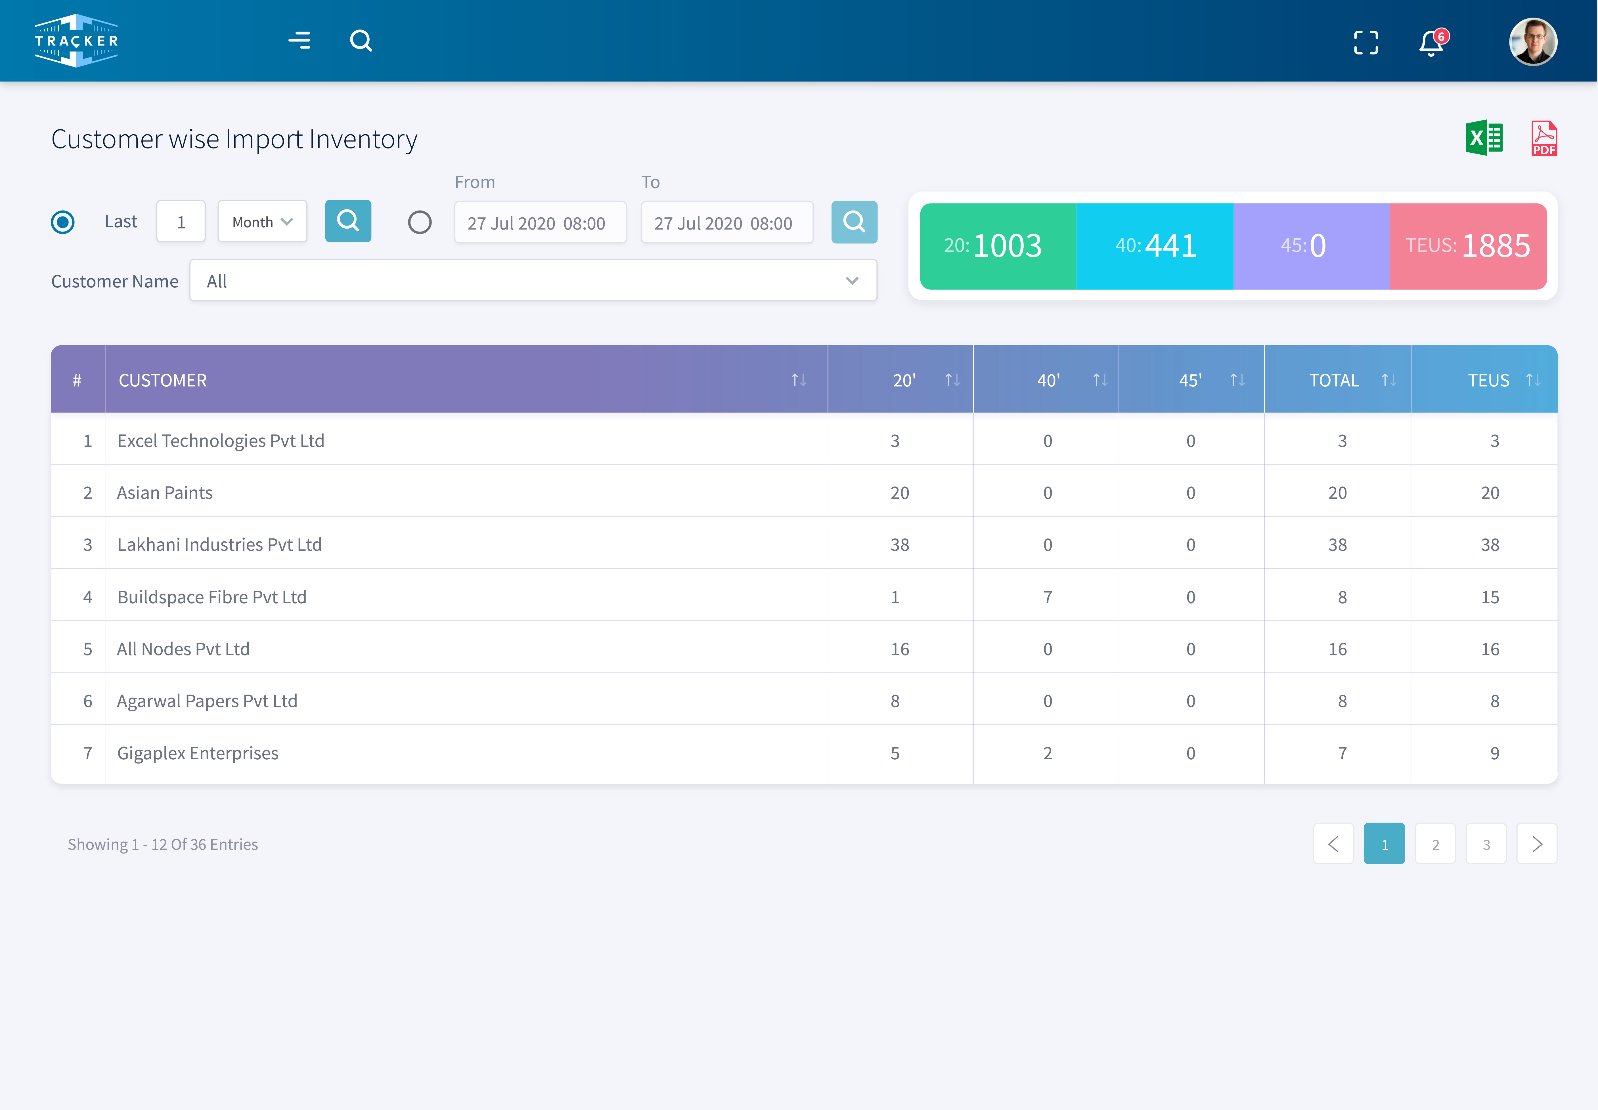Go to next page arrow
Screen dimensions: 1598x1110
[1537, 844]
